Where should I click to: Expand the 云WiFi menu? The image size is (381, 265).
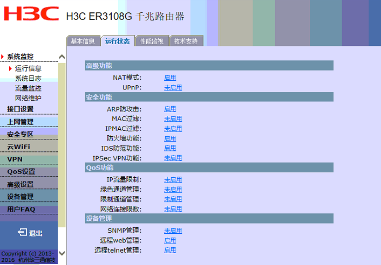[19, 147]
